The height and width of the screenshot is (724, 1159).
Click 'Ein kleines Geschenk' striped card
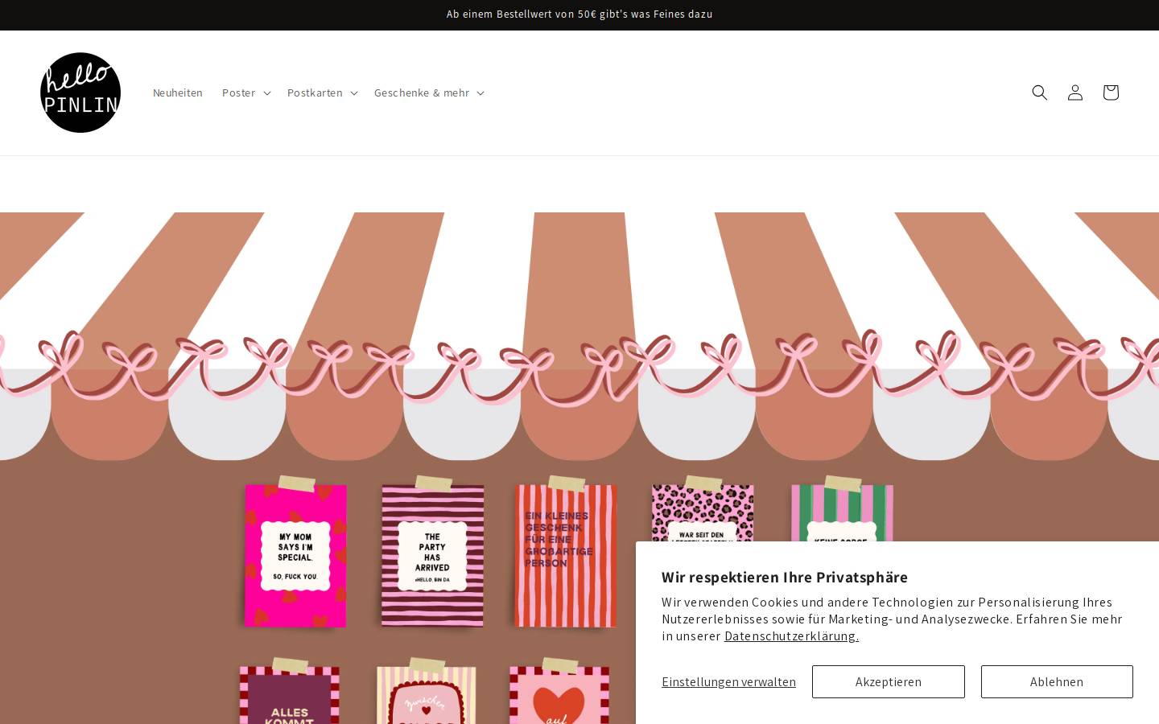pos(565,555)
